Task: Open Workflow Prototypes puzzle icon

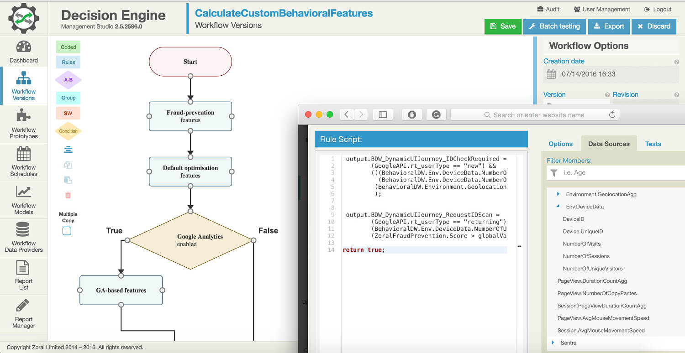Action: [x=23, y=116]
